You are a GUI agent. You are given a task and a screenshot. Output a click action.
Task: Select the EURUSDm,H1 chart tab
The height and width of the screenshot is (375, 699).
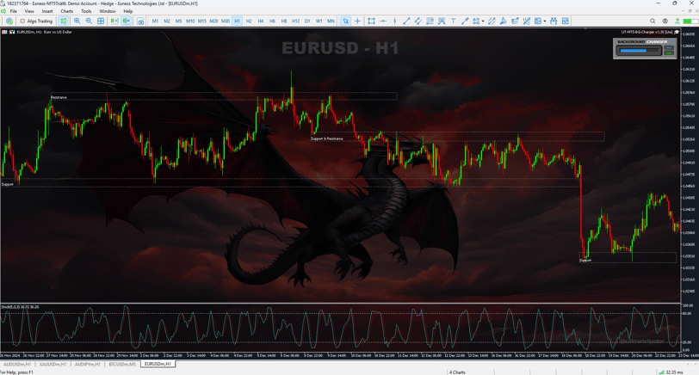tap(158, 365)
